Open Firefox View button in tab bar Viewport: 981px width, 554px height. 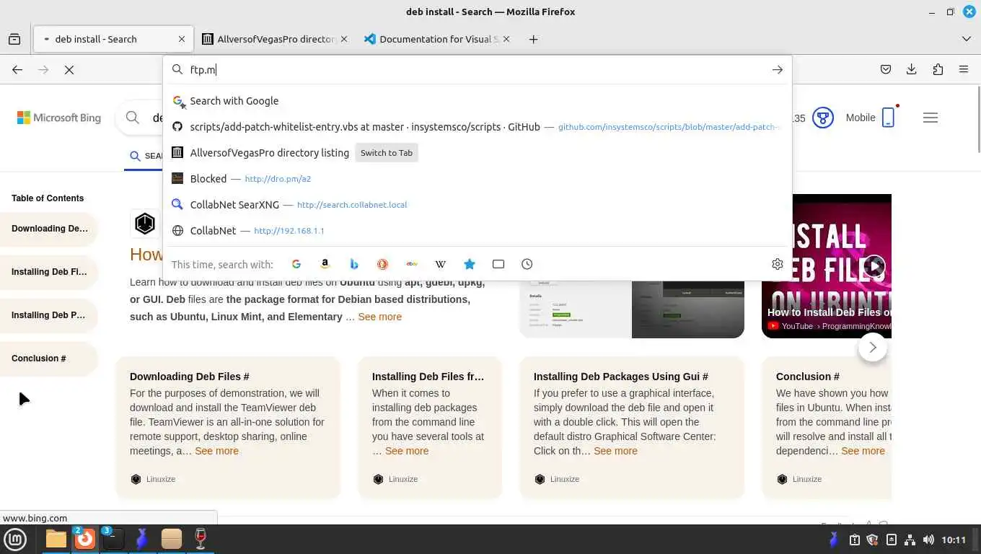click(x=14, y=39)
